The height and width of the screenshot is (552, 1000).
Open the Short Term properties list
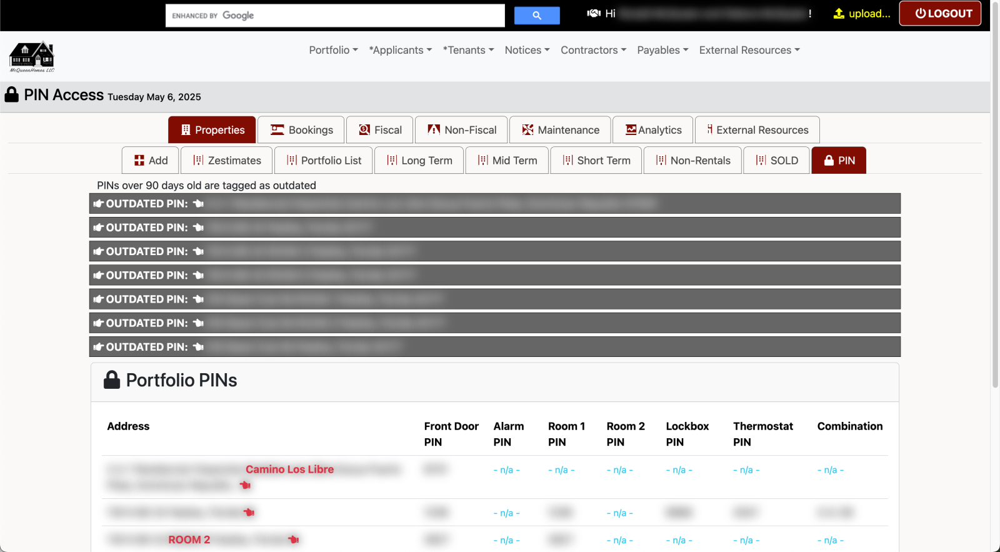click(x=596, y=161)
